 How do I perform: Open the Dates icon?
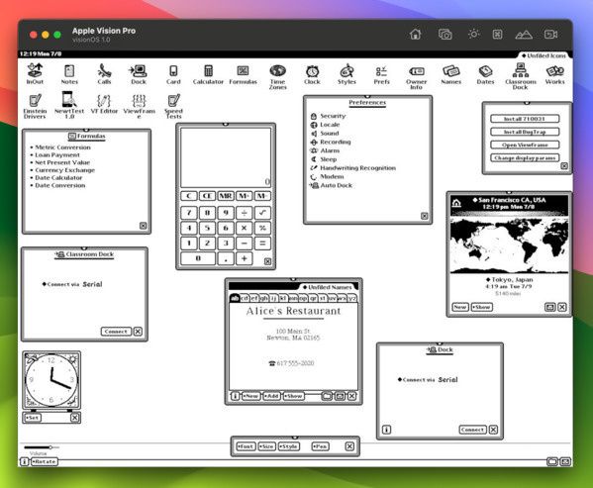(486, 73)
